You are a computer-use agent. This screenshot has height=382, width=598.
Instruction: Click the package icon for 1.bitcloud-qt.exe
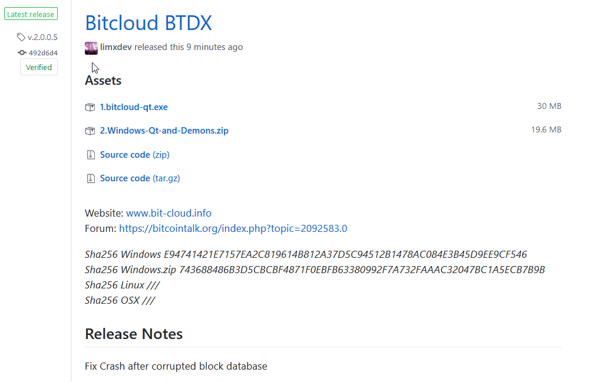(90, 107)
